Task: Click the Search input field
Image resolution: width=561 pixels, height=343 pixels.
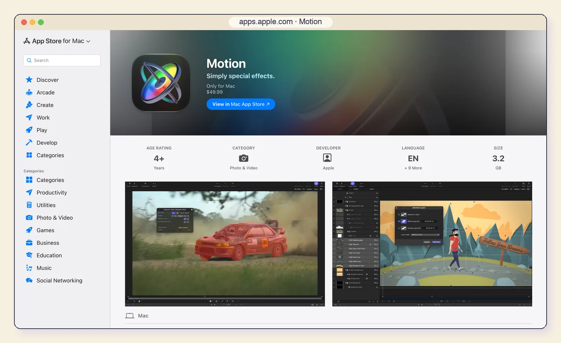Action: click(62, 60)
